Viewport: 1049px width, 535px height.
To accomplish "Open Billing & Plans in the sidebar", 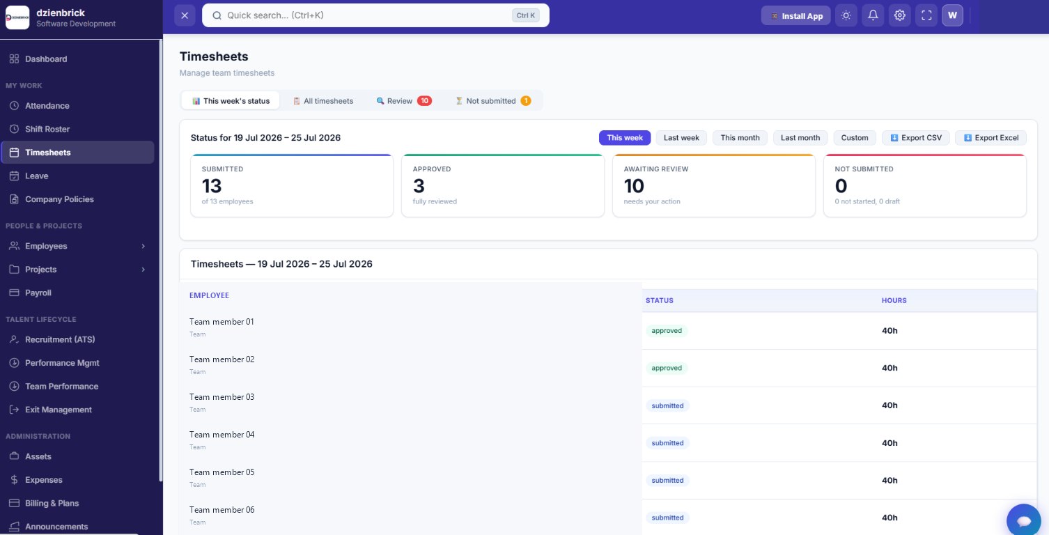I will 77,503.
